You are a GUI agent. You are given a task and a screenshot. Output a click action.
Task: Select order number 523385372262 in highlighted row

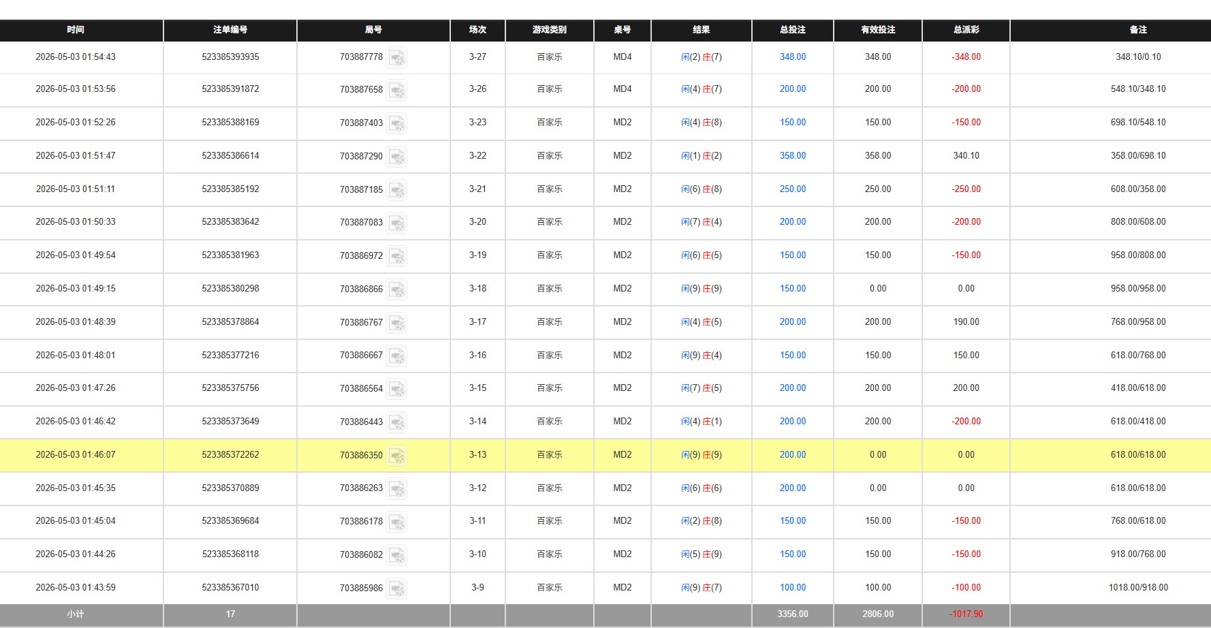pyautogui.click(x=230, y=455)
